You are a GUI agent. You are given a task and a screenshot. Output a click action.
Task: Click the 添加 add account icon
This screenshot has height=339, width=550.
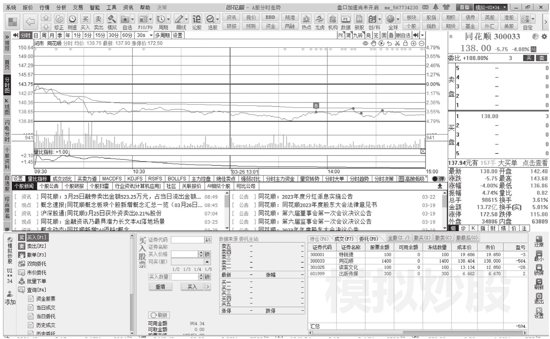click(x=10, y=294)
